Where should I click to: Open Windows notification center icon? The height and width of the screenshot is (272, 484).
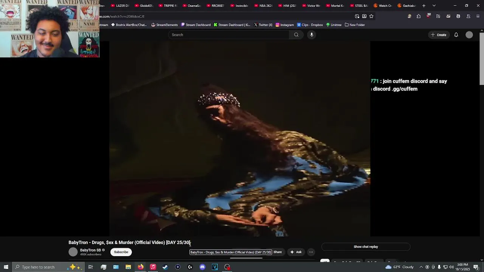tap(476, 267)
